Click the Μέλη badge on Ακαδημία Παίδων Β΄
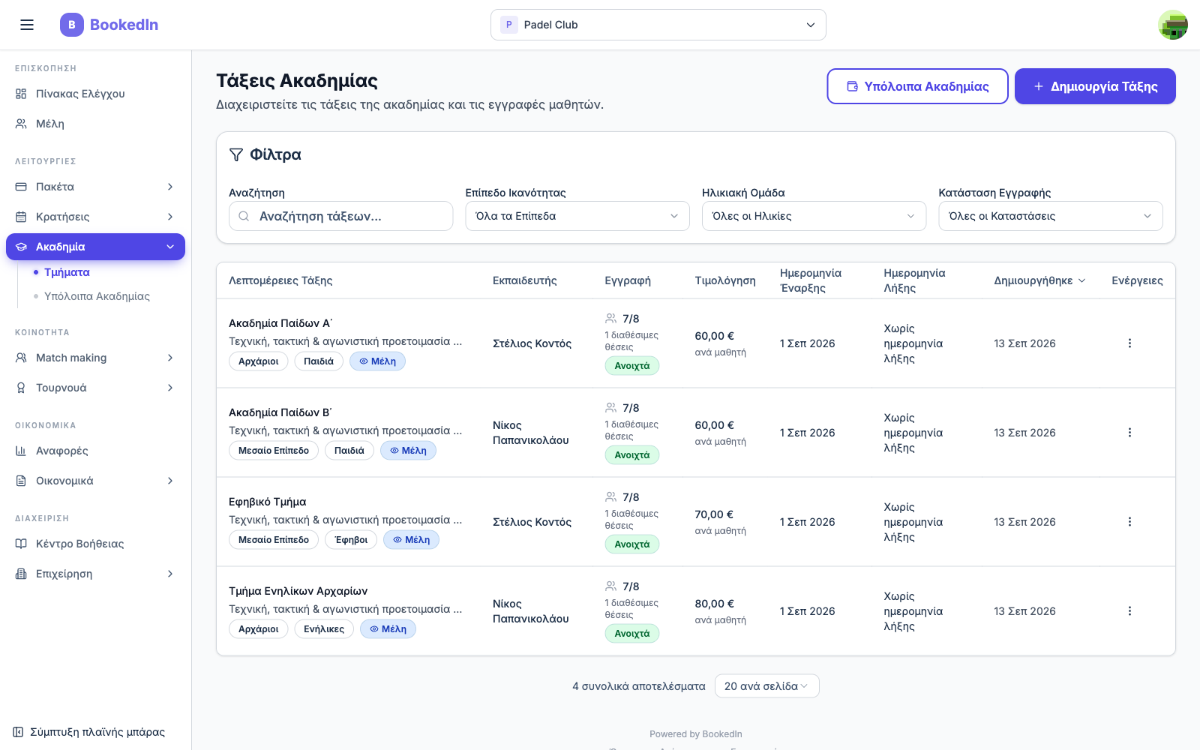Viewport: 1200px width, 750px height. [x=408, y=451]
